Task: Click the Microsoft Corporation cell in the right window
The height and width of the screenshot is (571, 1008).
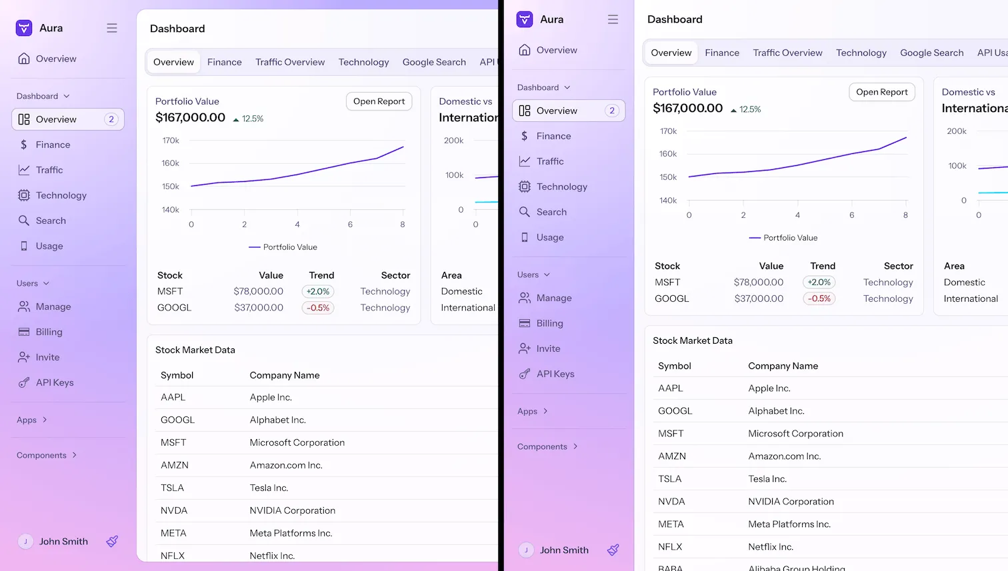Action: pyautogui.click(x=795, y=434)
